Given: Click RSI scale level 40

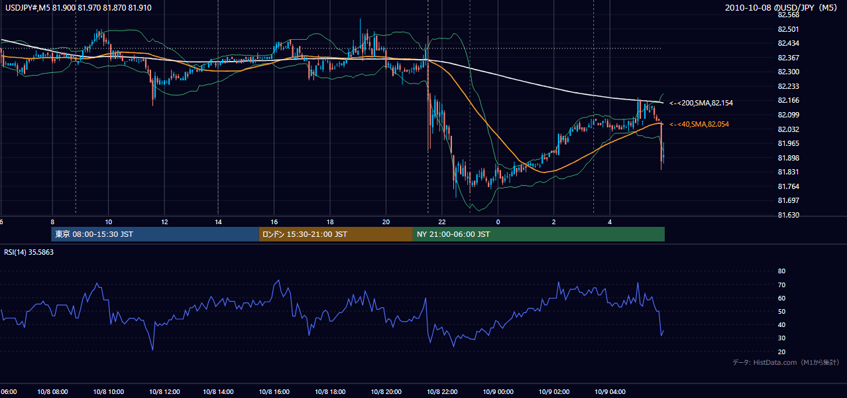Looking at the screenshot, I should [781, 324].
